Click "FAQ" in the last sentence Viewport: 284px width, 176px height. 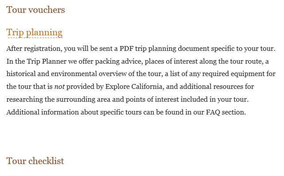pos(213,112)
